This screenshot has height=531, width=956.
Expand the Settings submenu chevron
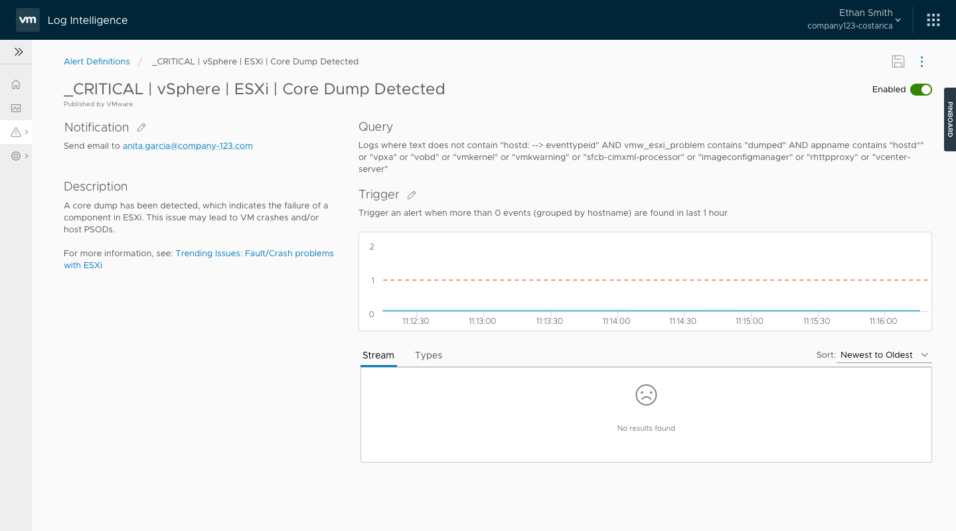tap(27, 156)
